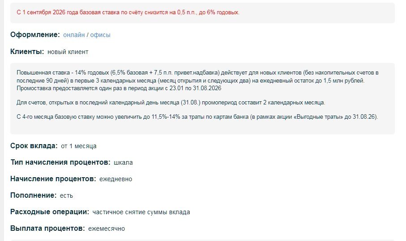Screen dimensions: 406x241
Task: Click the "Пополнение:" label
Action: point(34,195)
